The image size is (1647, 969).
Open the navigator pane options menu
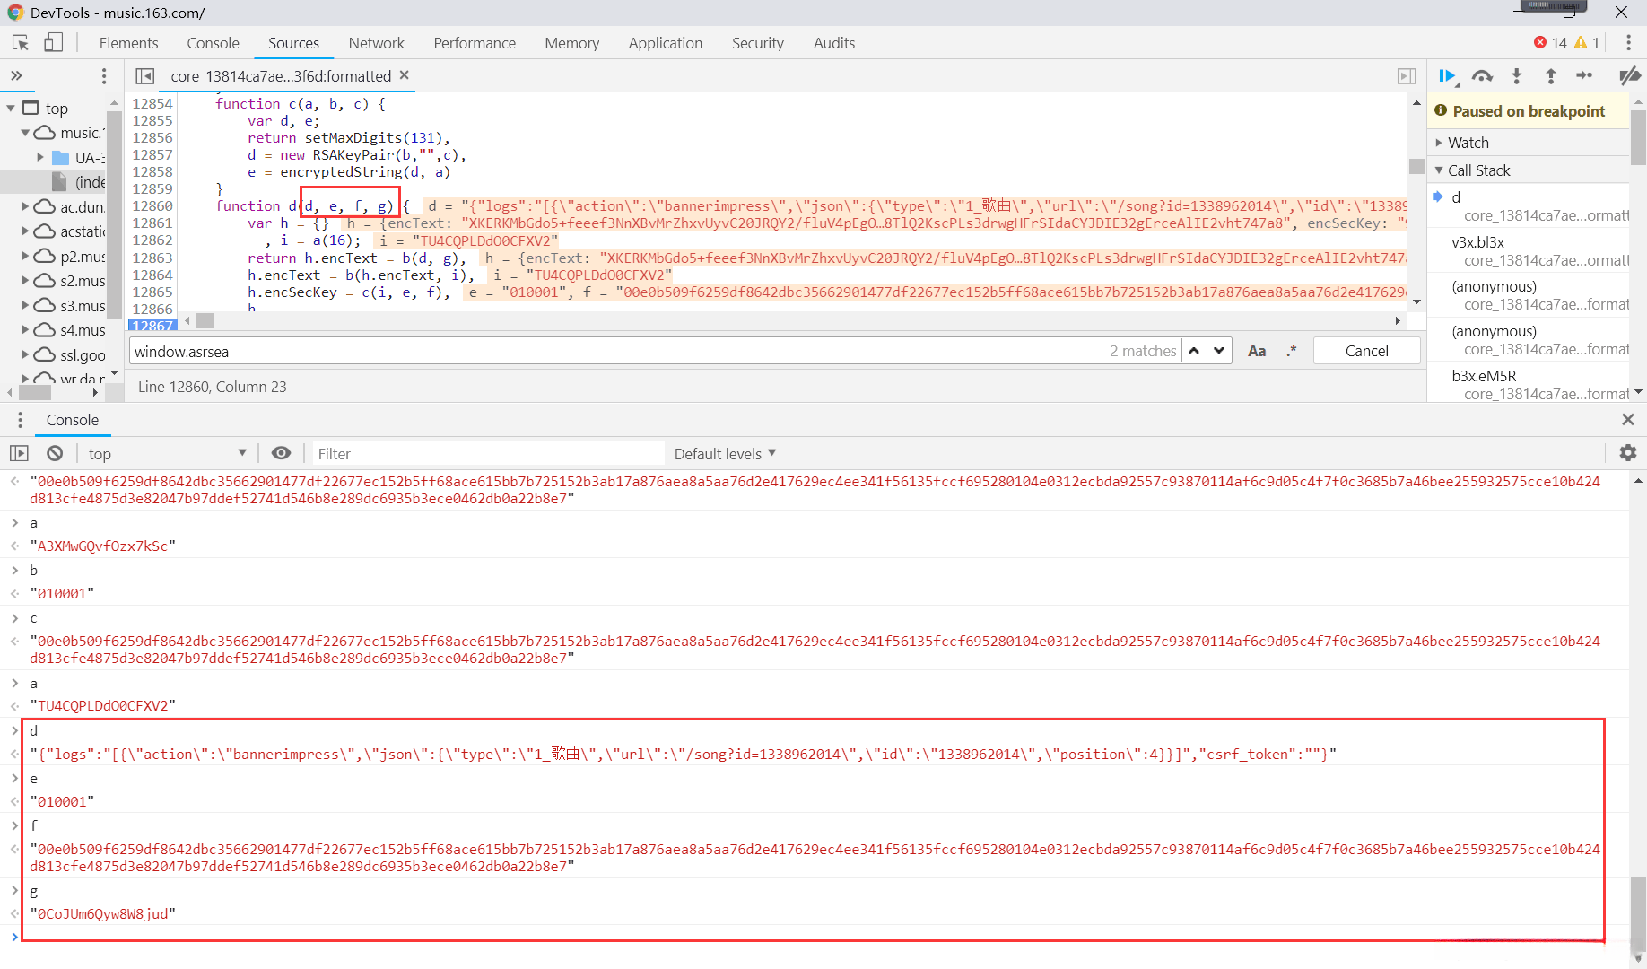click(x=104, y=76)
